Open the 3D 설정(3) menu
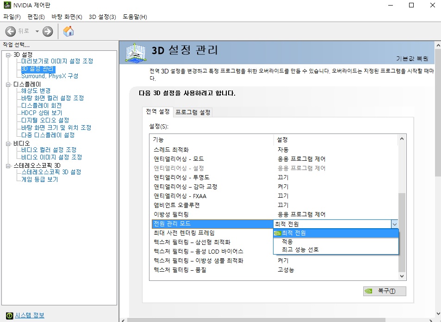This screenshot has width=441, height=322. (x=102, y=17)
